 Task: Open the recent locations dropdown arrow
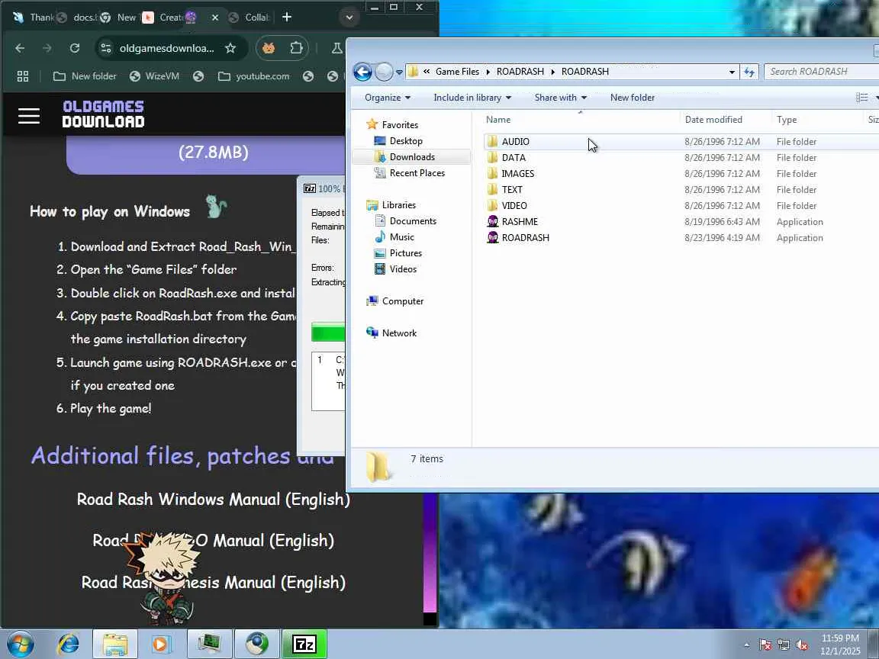point(399,72)
